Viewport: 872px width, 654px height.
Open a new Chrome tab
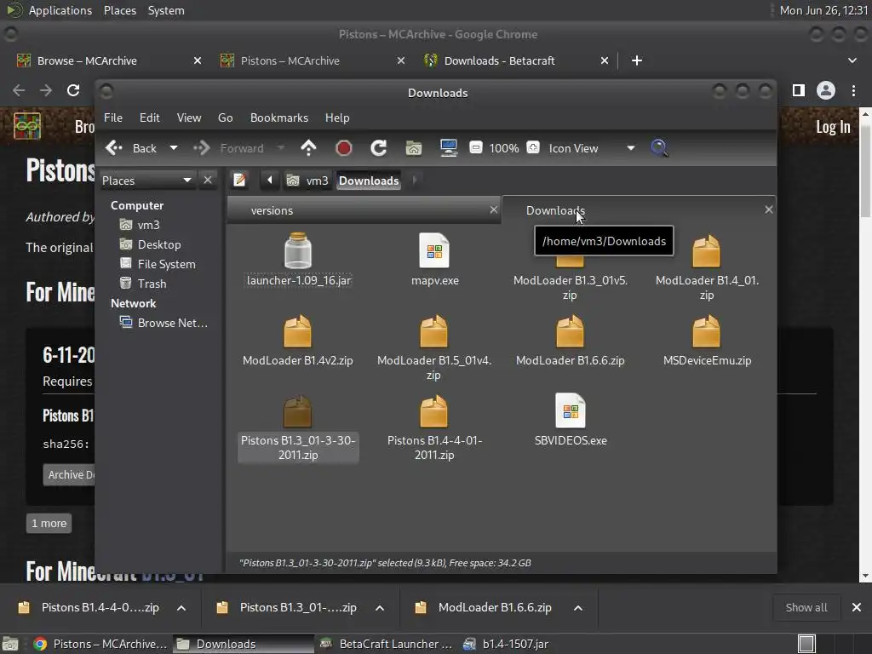637,60
